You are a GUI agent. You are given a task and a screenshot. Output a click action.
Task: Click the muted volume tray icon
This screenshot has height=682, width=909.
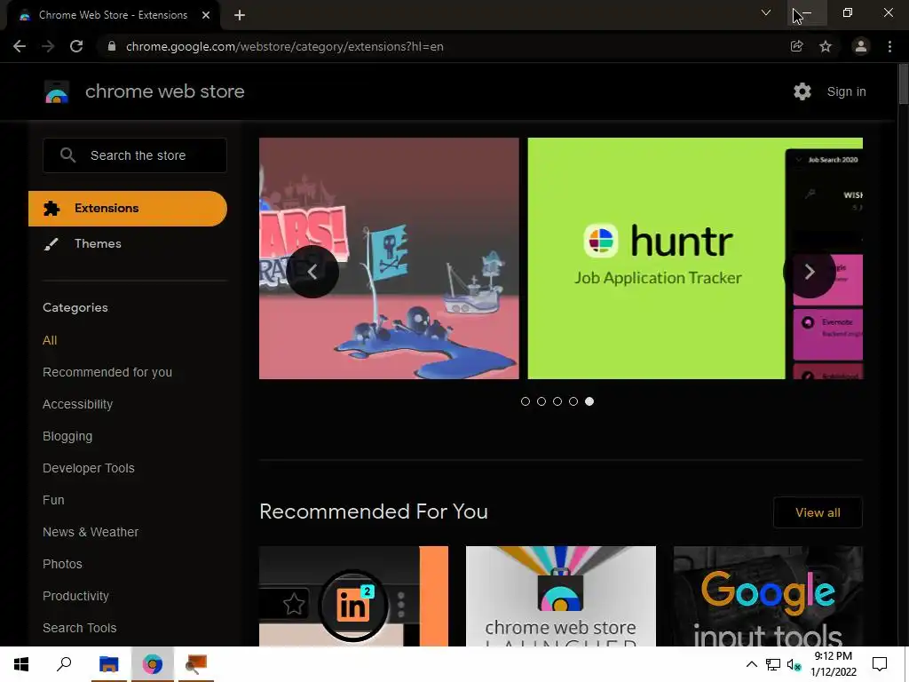tap(794, 664)
